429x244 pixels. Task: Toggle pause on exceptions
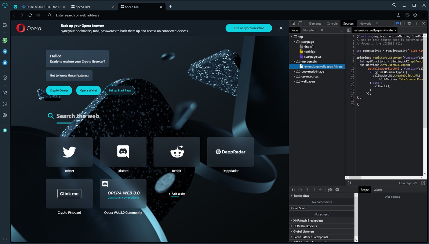coord(337,190)
